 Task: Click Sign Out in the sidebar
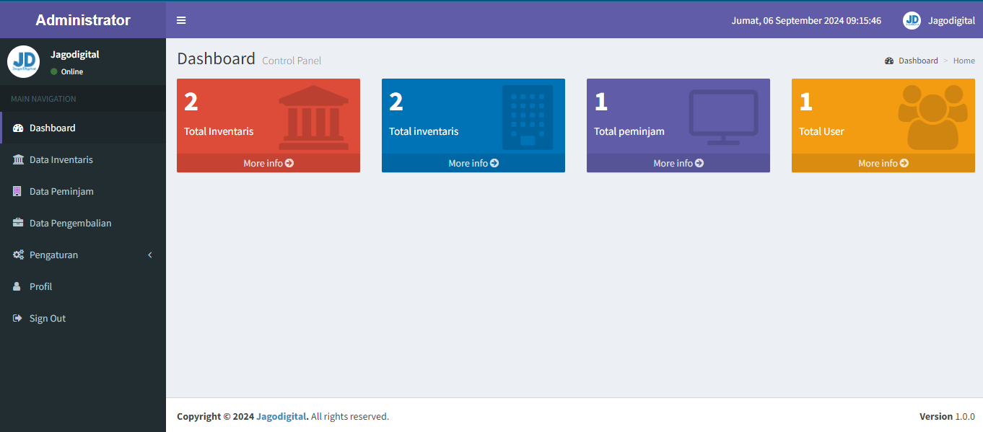83,318
